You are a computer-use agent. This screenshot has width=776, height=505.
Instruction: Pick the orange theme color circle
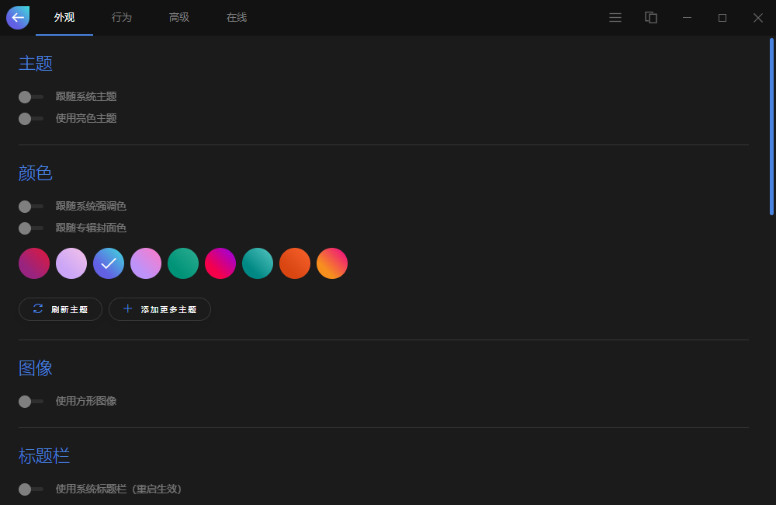click(x=295, y=263)
